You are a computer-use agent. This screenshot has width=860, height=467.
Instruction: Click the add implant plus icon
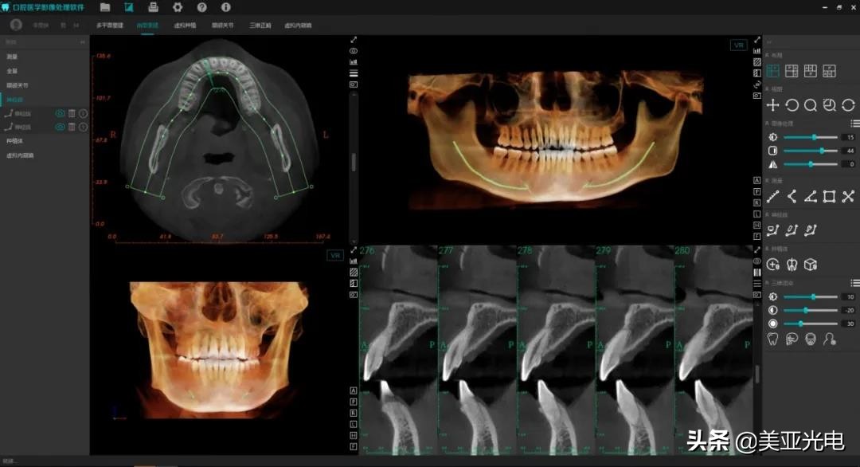(x=772, y=265)
